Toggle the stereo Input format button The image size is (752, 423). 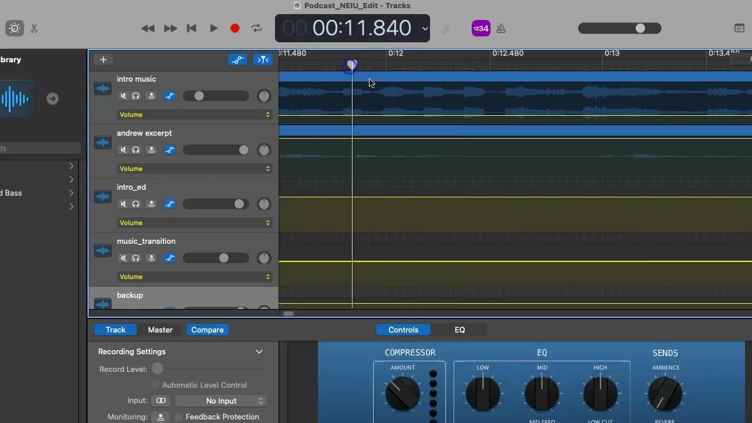160,401
